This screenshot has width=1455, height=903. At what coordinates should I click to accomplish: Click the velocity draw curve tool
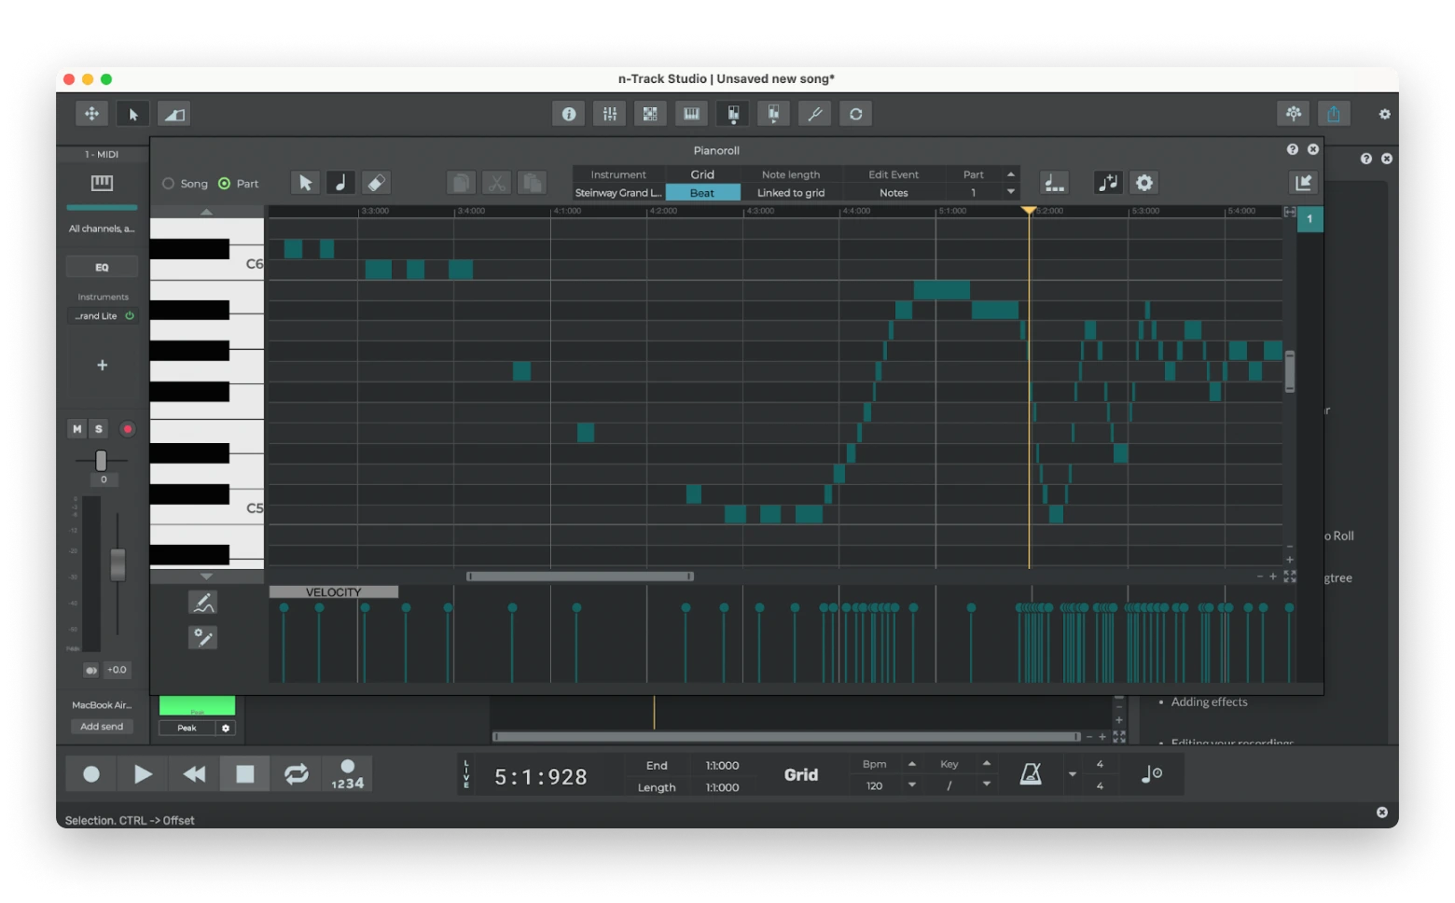pyautogui.click(x=202, y=603)
